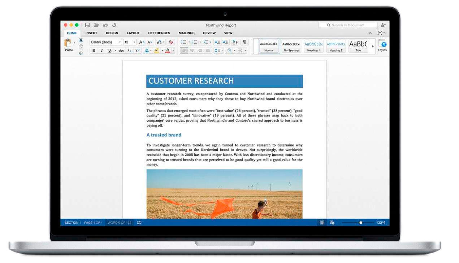The image size is (459, 263).
Task: Select the kite photo in the document
Action: point(224,194)
